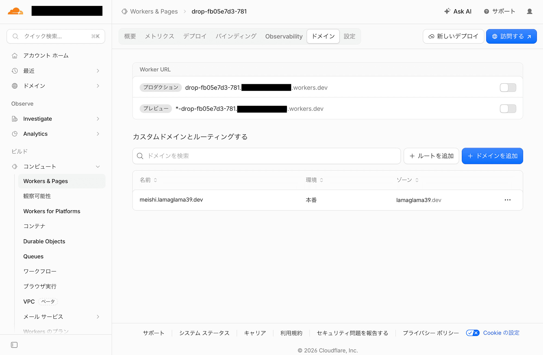
Task: Open システム ステータス footer link
Action: [204, 333]
